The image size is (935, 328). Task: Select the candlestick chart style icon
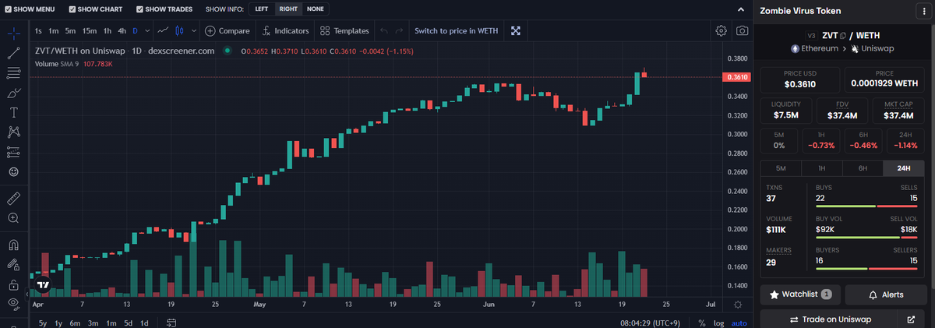point(180,30)
